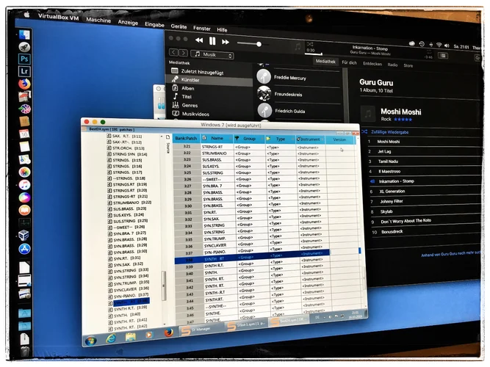Viewport: 490px width, 367px height.
Task: Toggle shuffle icon in iTunes now-playing display
Action: [310, 44]
